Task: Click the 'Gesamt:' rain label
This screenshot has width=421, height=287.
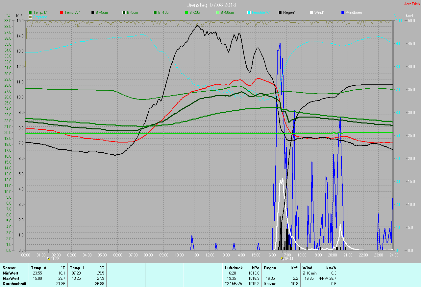Action: click(x=270, y=284)
